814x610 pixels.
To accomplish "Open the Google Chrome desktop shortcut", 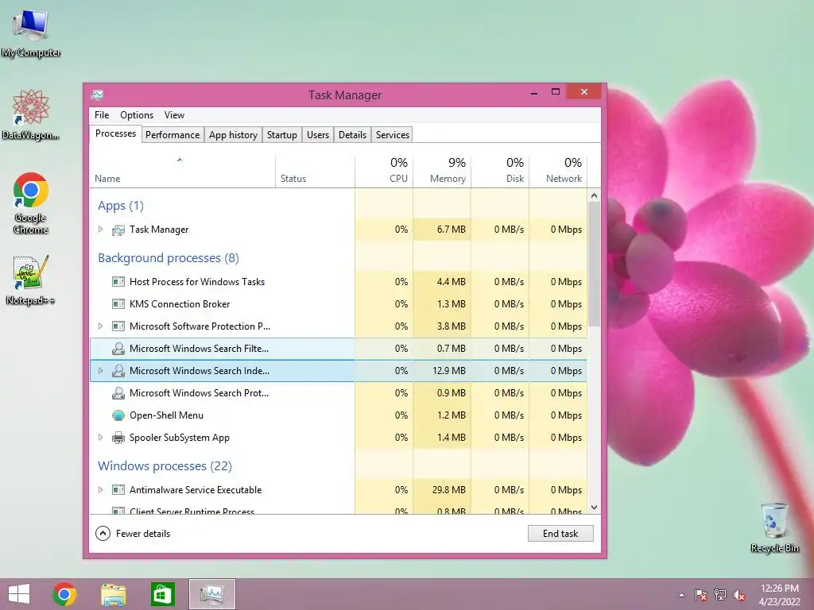I will [x=31, y=203].
